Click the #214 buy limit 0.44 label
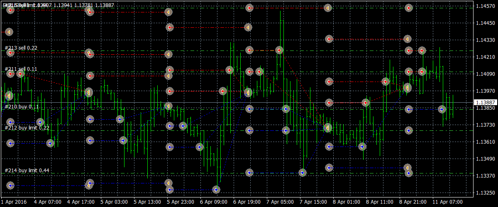The width and height of the screenshot is (498, 207). coord(27,171)
